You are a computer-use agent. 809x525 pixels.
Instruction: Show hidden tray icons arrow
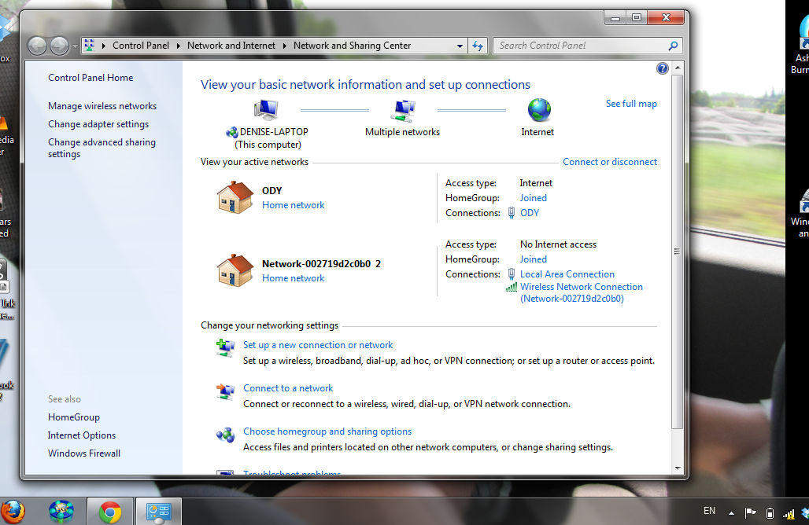pos(731,513)
